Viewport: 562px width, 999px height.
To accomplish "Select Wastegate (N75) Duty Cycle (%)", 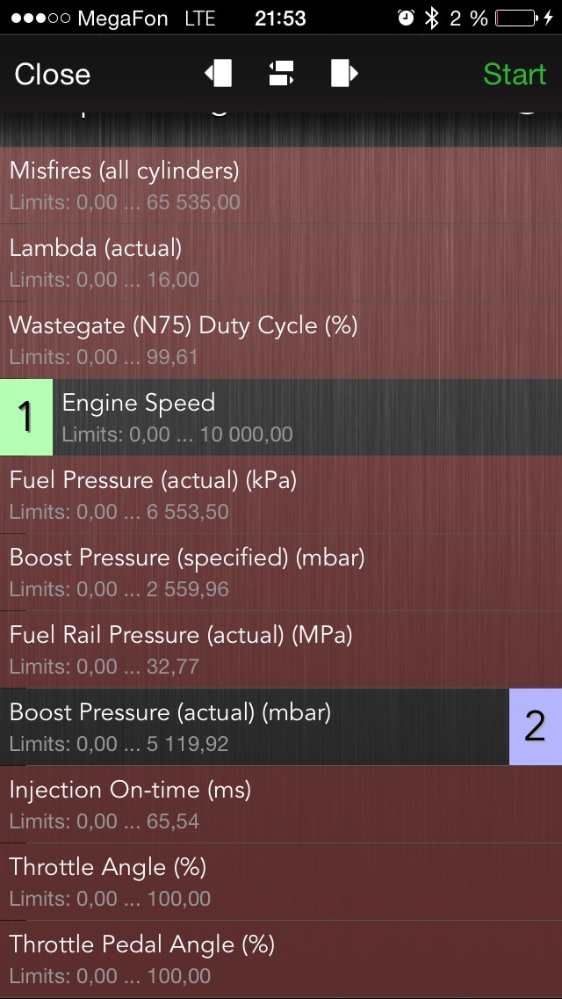I will (x=281, y=340).
